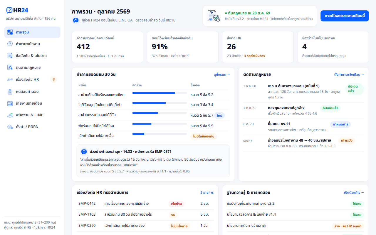Image resolution: width=376 pixels, height=235 pixels.
Task: Click the ไม่มีในข้อบังคับ tag
Action: click(x=204, y=136)
